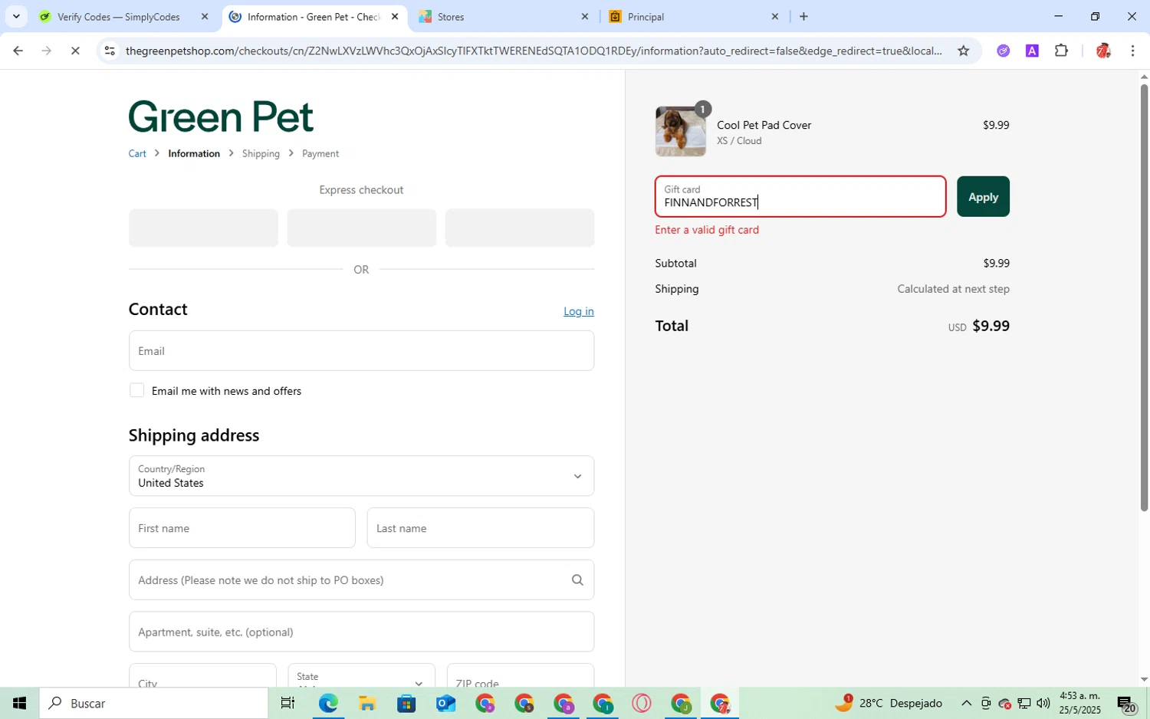Select the Information breadcrumb step
Viewport: 1150px width, 719px height.
click(x=194, y=153)
